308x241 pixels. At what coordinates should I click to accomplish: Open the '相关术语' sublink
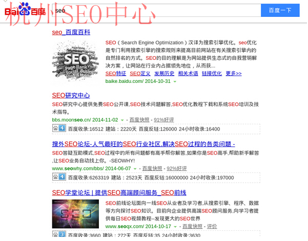pos(188,74)
